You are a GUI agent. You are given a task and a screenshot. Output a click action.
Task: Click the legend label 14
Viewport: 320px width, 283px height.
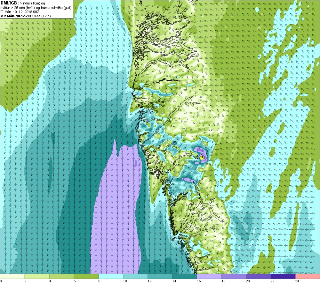click(x=174, y=281)
